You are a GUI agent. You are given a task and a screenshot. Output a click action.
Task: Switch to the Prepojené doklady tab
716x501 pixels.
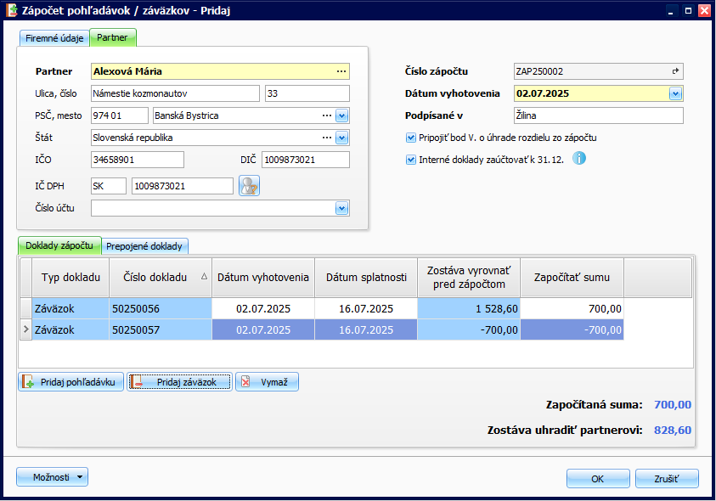click(x=144, y=246)
